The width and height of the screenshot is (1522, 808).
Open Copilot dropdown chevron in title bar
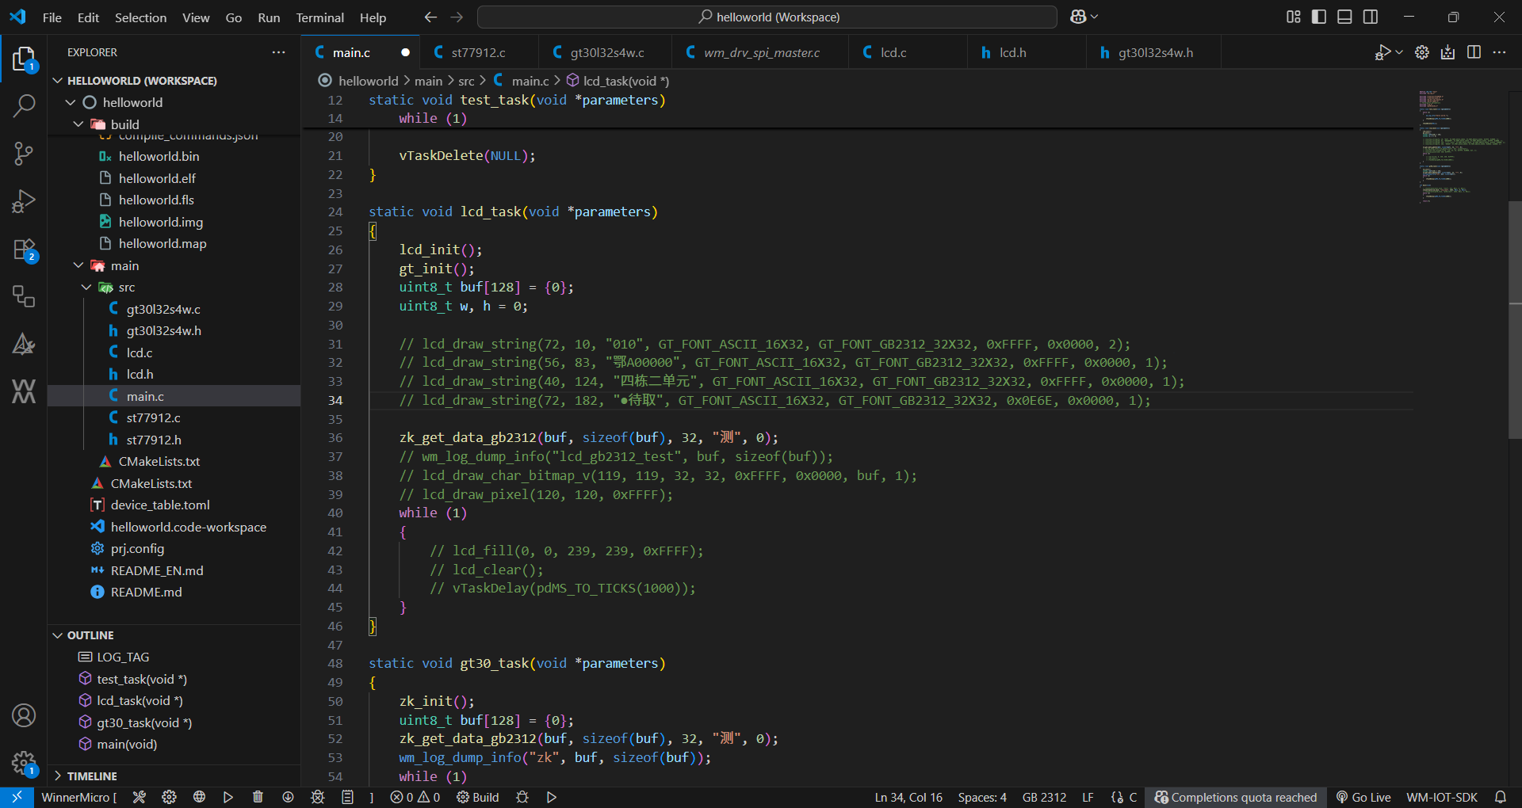(x=1095, y=17)
